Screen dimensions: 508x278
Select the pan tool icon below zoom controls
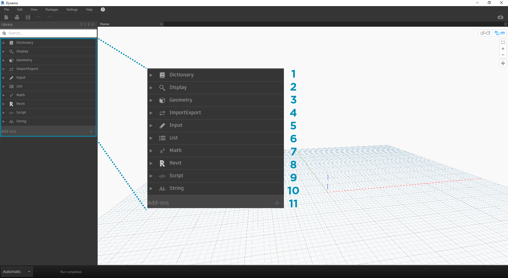503,63
